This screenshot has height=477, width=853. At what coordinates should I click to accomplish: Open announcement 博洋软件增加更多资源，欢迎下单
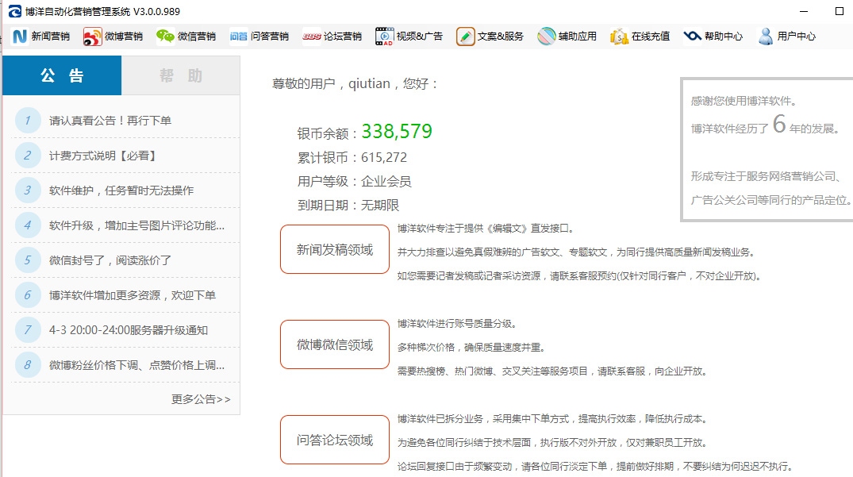coord(133,294)
